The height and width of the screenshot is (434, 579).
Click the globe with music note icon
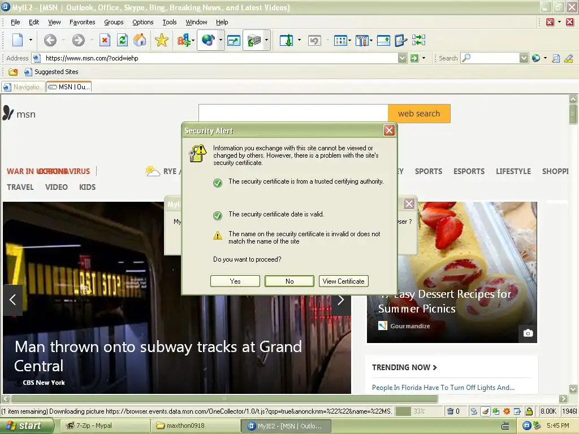(x=208, y=40)
